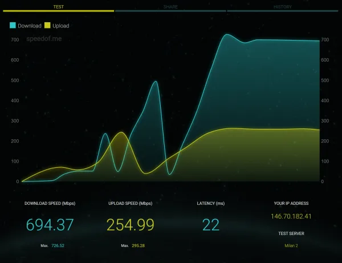Image resolution: width=342 pixels, height=263 pixels.
Task: Toggle the Upload legend color box
Action: click(x=47, y=25)
